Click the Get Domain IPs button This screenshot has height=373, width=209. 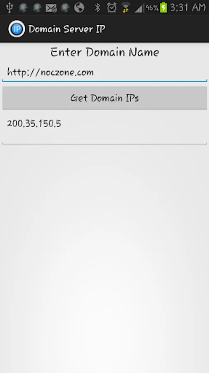coord(104,98)
